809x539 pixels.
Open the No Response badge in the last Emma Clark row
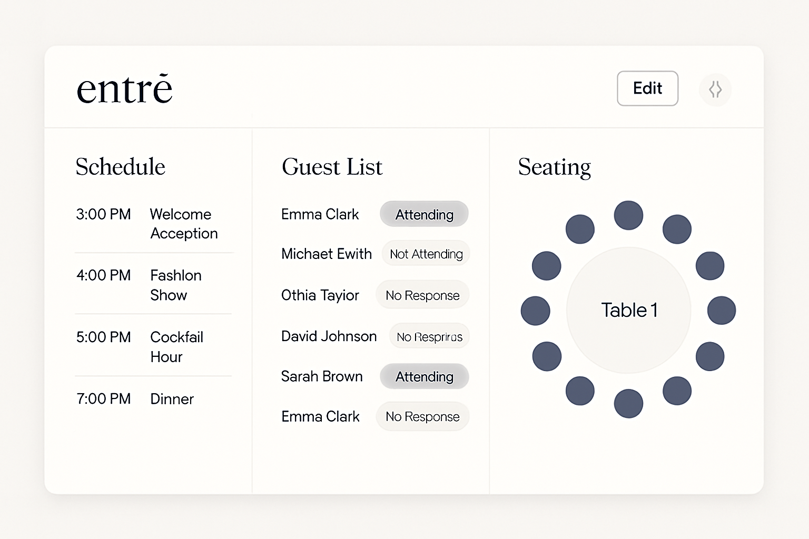click(422, 416)
